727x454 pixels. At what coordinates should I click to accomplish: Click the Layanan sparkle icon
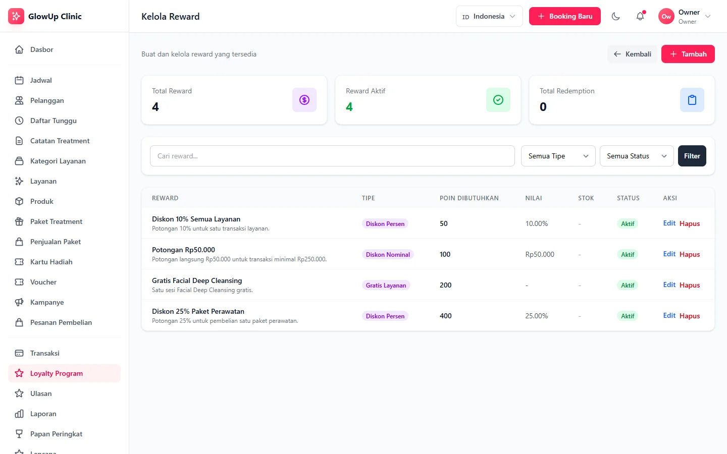tap(19, 181)
